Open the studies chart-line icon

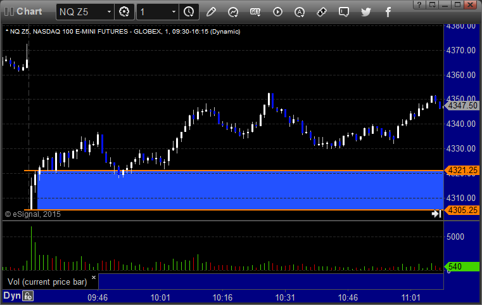click(x=233, y=12)
